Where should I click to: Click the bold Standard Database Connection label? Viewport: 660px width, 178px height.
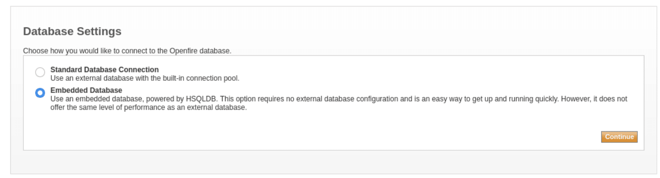pos(104,69)
